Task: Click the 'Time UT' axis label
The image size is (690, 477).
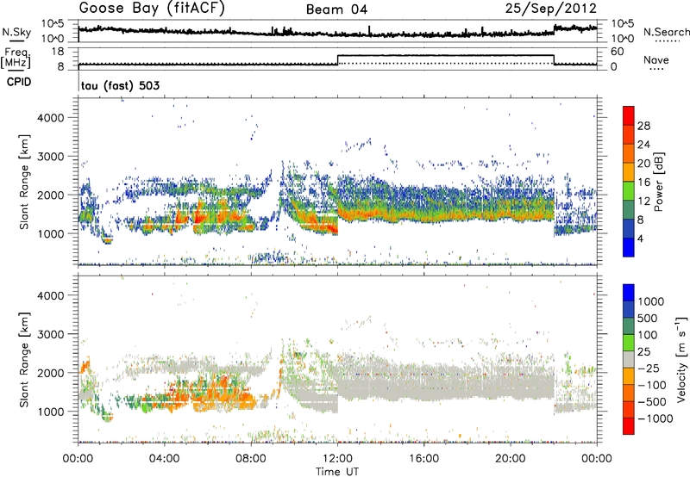Action: pos(337,472)
